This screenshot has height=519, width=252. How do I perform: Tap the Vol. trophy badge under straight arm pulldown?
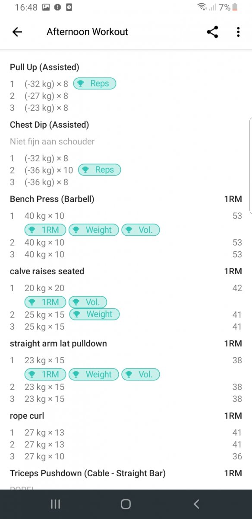pos(140,374)
